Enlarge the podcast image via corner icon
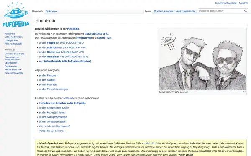The height and width of the screenshot is (156, 251). point(244,92)
